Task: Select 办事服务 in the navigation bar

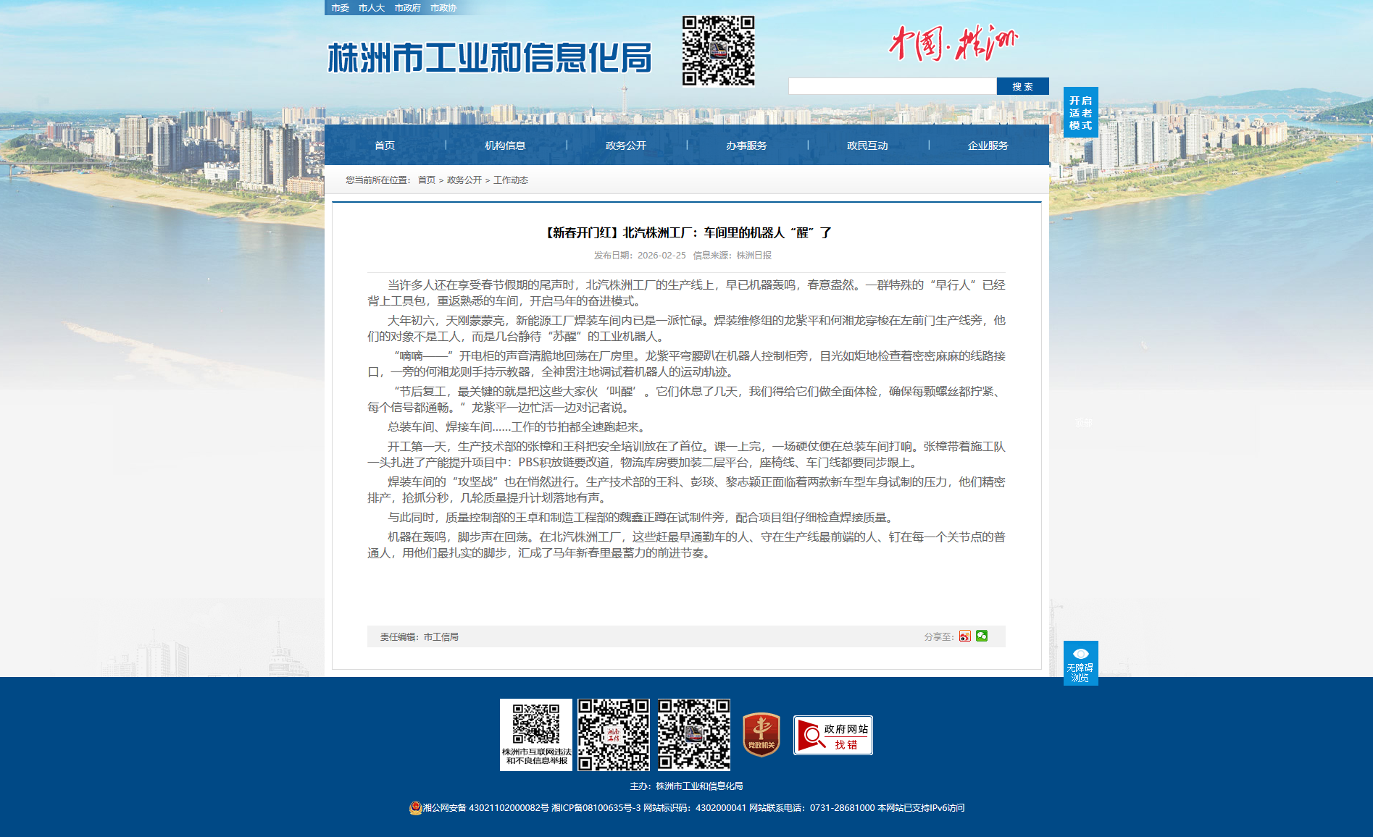Action: 746,146
